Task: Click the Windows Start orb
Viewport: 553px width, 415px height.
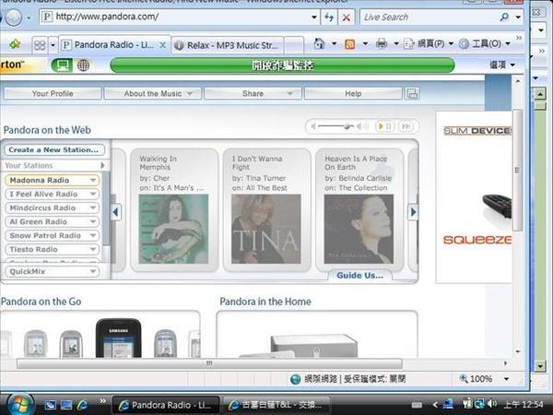Action: pos(19,404)
